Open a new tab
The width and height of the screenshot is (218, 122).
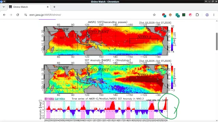tap(54, 7)
